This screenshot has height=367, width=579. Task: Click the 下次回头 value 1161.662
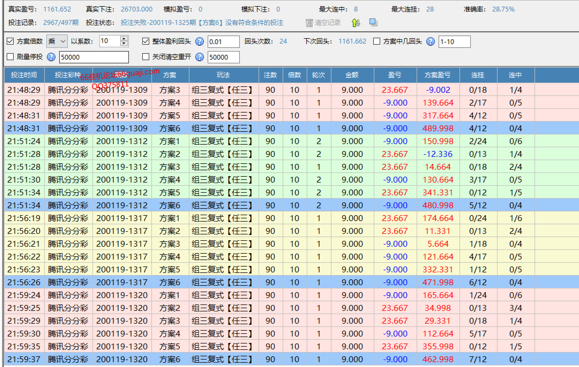(352, 41)
